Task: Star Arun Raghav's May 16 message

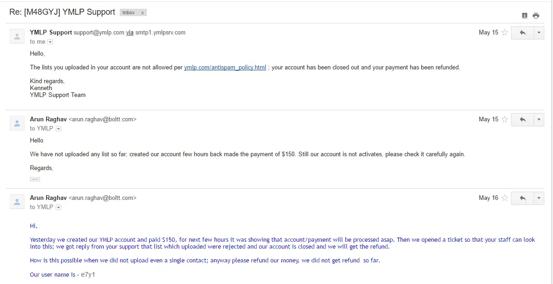Action: pos(505,198)
